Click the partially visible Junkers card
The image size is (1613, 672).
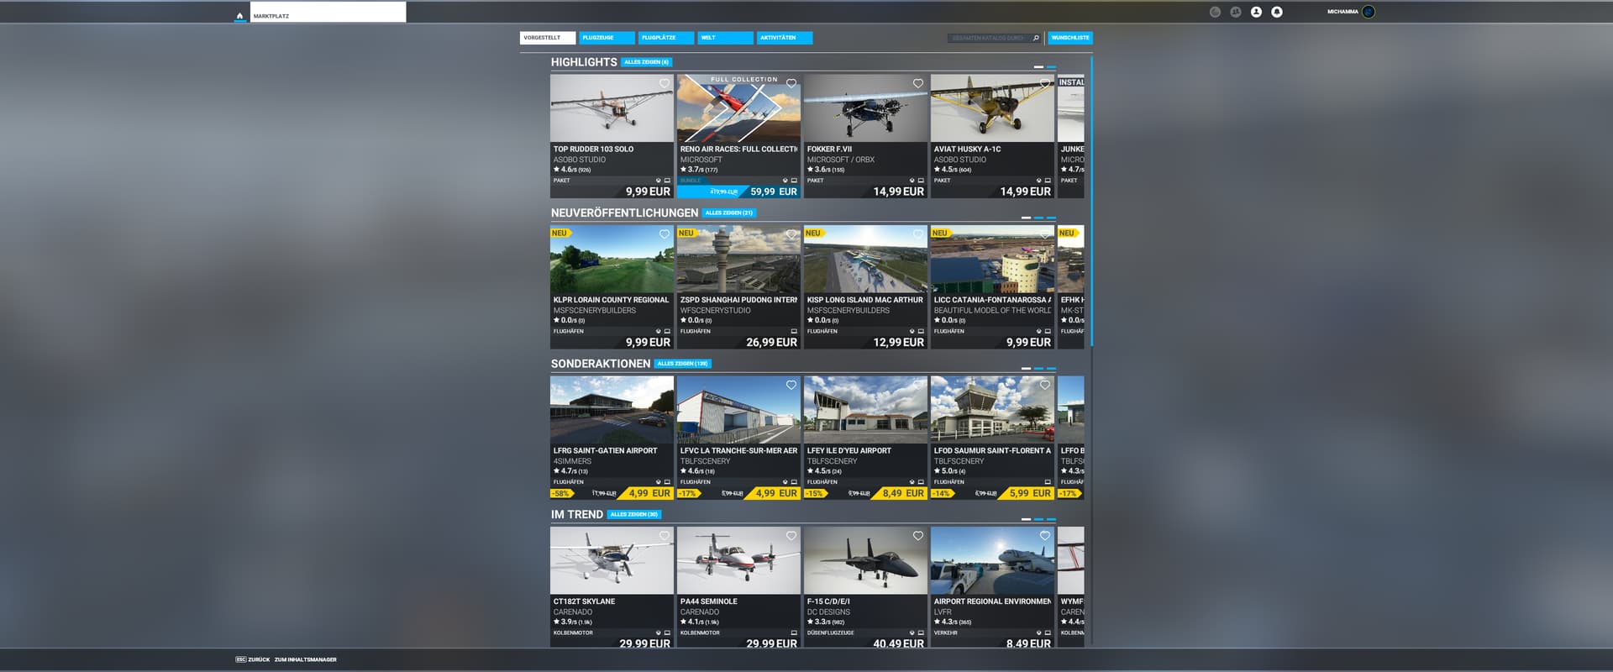pyautogui.click(x=1070, y=136)
